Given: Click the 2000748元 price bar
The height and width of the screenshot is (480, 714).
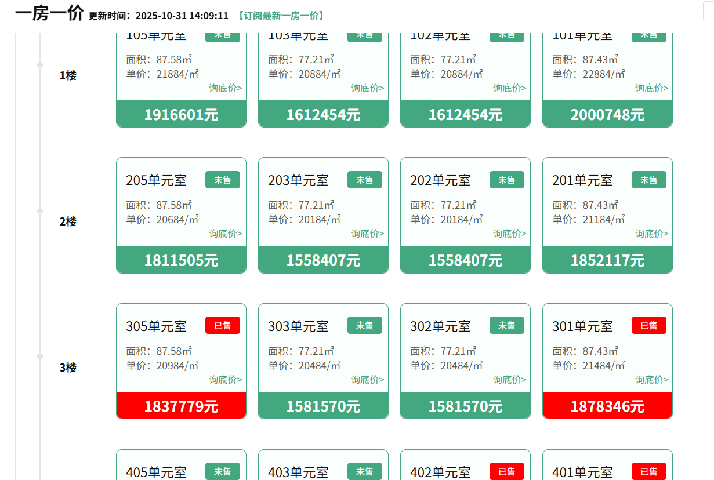Looking at the screenshot, I should coord(607,114).
